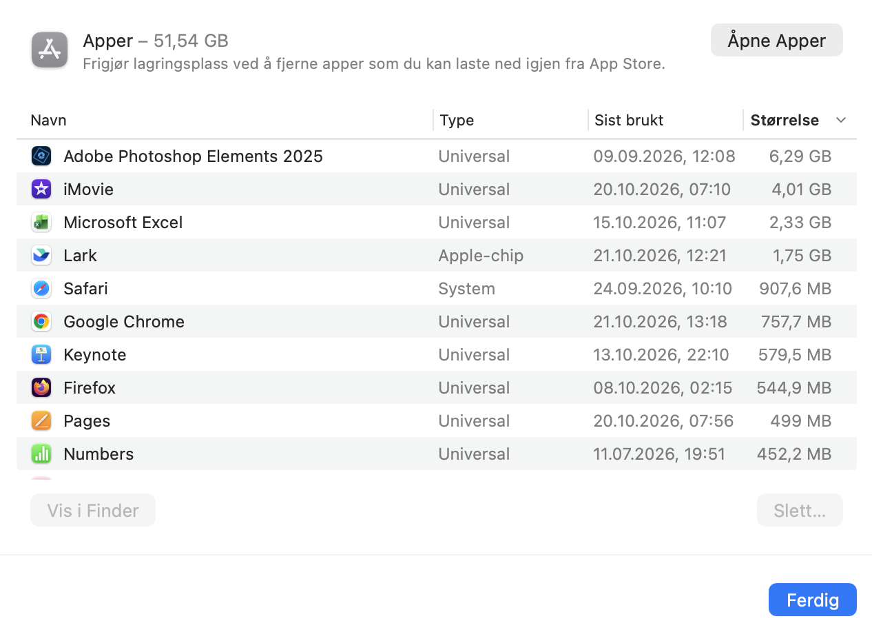Click the Keynote podium icon
Image resolution: width=872 pixels, height=630 pixels.
41,355
